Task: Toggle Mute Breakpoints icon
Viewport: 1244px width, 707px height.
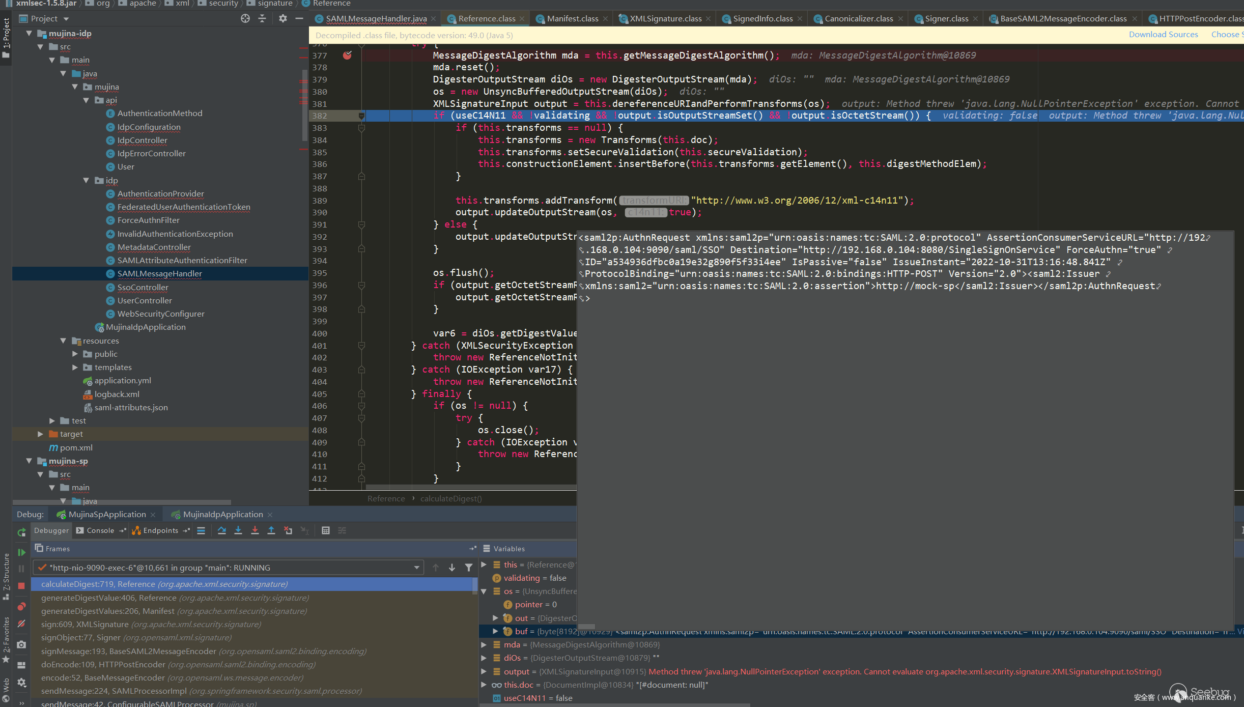Action: point(21,624)
